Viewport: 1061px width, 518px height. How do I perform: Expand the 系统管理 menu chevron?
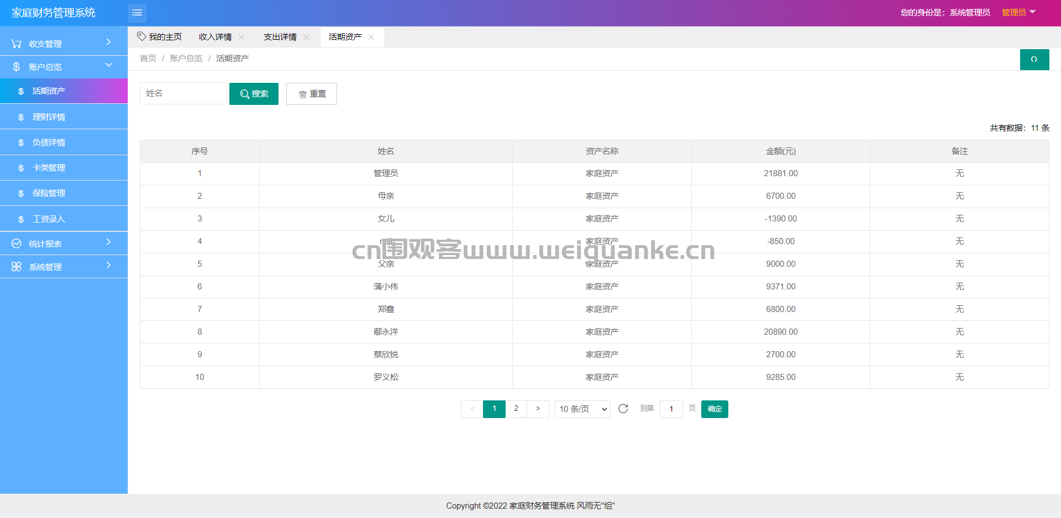[109, 265]
